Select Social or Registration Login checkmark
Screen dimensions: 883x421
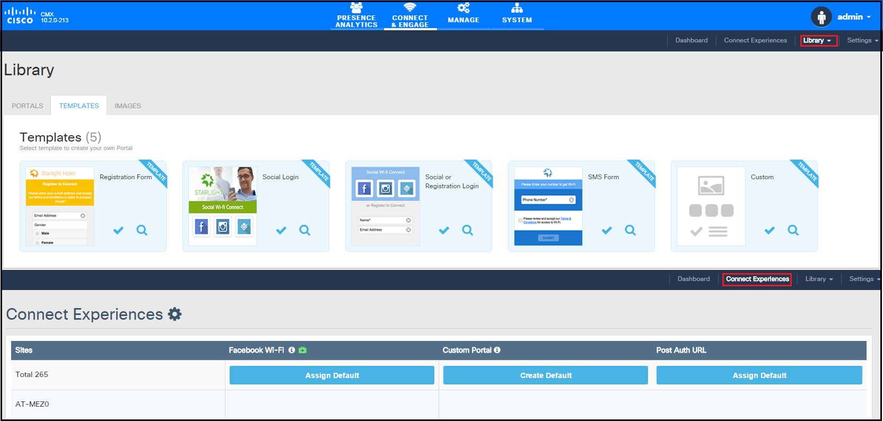click(x=444, y=230)
